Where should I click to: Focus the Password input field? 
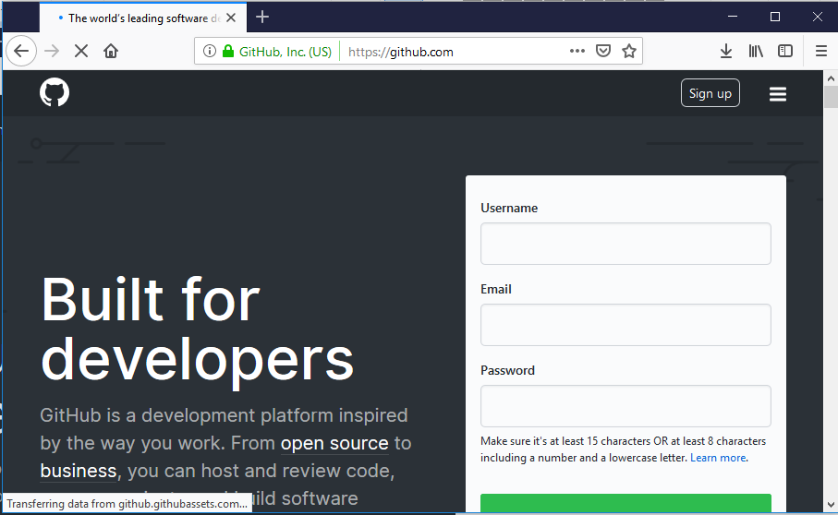coord(625,406)
